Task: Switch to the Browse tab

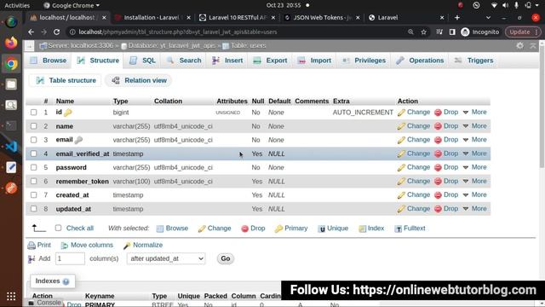Action: point(49,61)
